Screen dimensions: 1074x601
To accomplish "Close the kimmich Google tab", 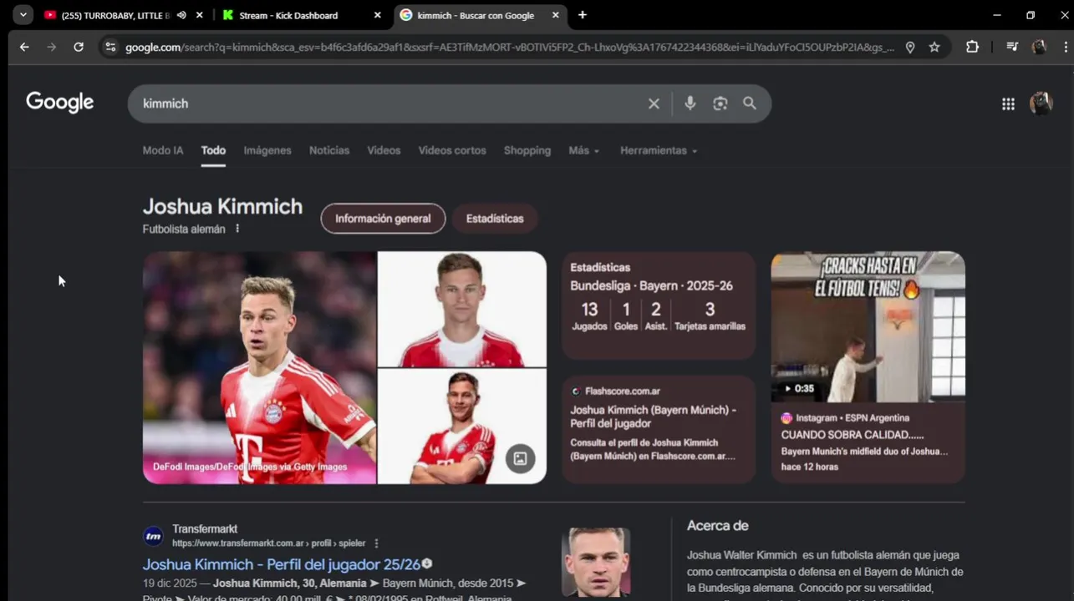I will point(556,15).
